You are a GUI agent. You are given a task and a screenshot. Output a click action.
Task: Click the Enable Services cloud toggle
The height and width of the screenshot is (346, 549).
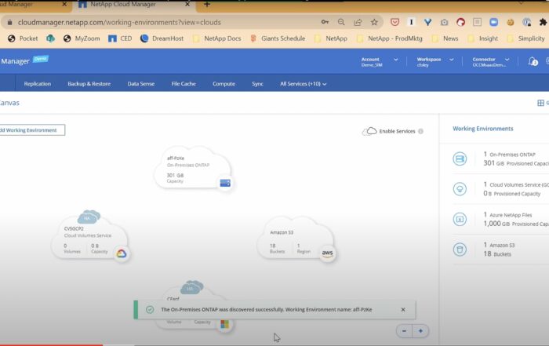pos(369,132)
